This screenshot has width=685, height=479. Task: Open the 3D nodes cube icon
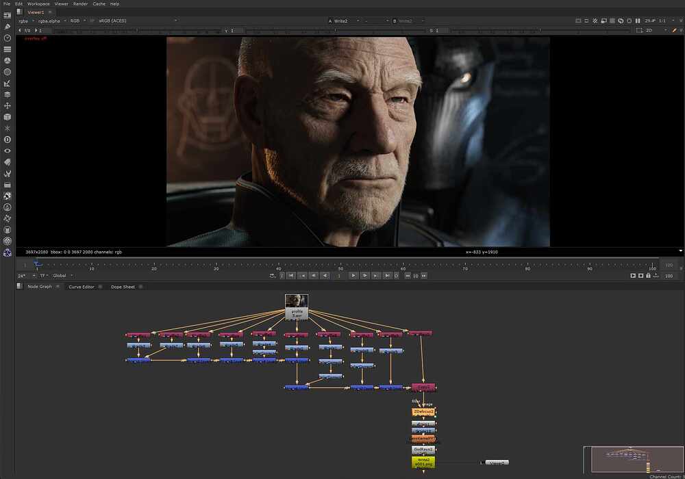tap(8, 117)
